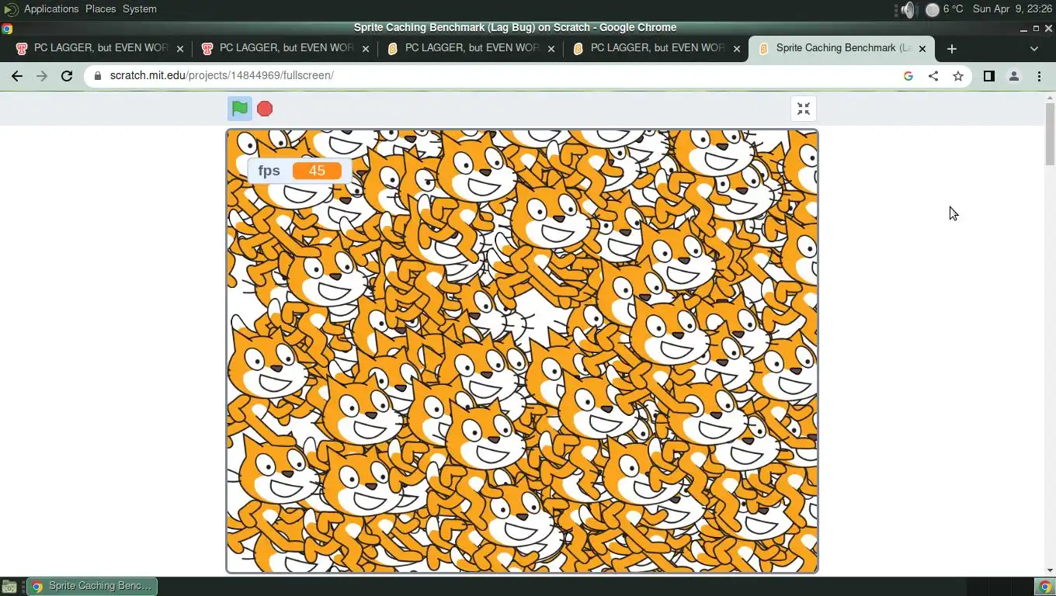Viewport: 1056px width, 596px height.
Task: Go forward using the browser forward arrow
Action: coord(42,76)
